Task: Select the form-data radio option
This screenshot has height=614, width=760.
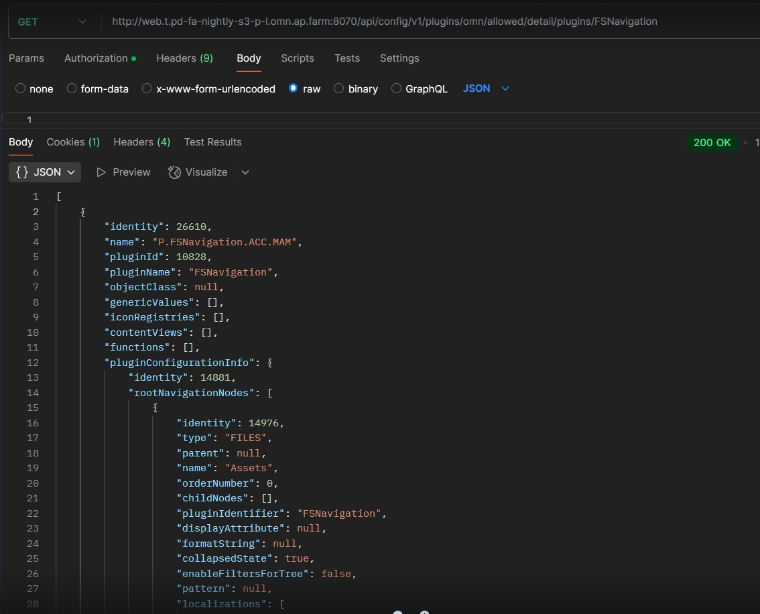Action: [72, 88]
